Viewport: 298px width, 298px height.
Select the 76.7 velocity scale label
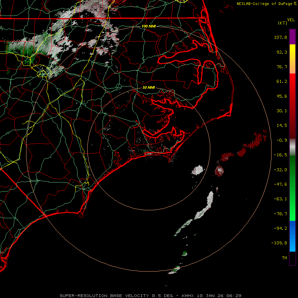282,67
